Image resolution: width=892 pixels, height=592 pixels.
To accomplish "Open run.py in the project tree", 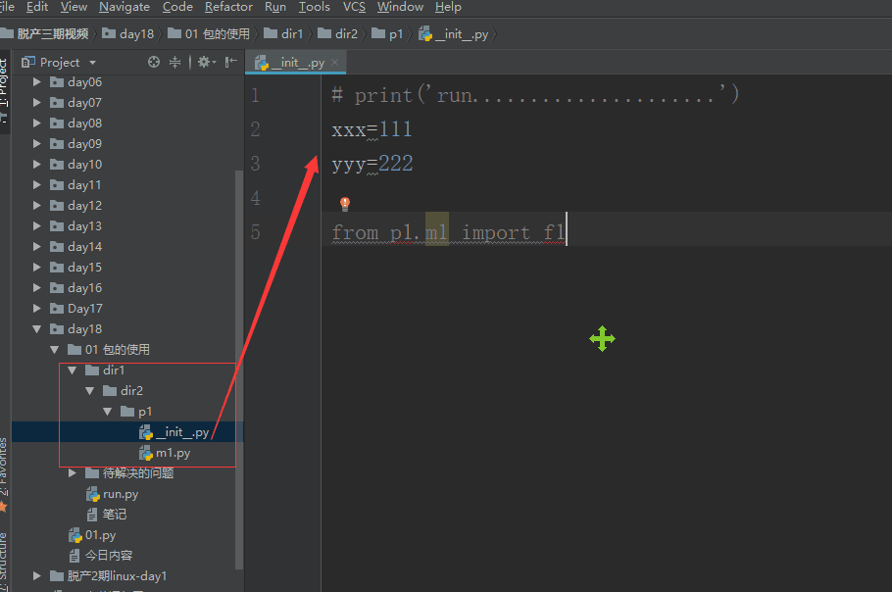I will point(120,494).
